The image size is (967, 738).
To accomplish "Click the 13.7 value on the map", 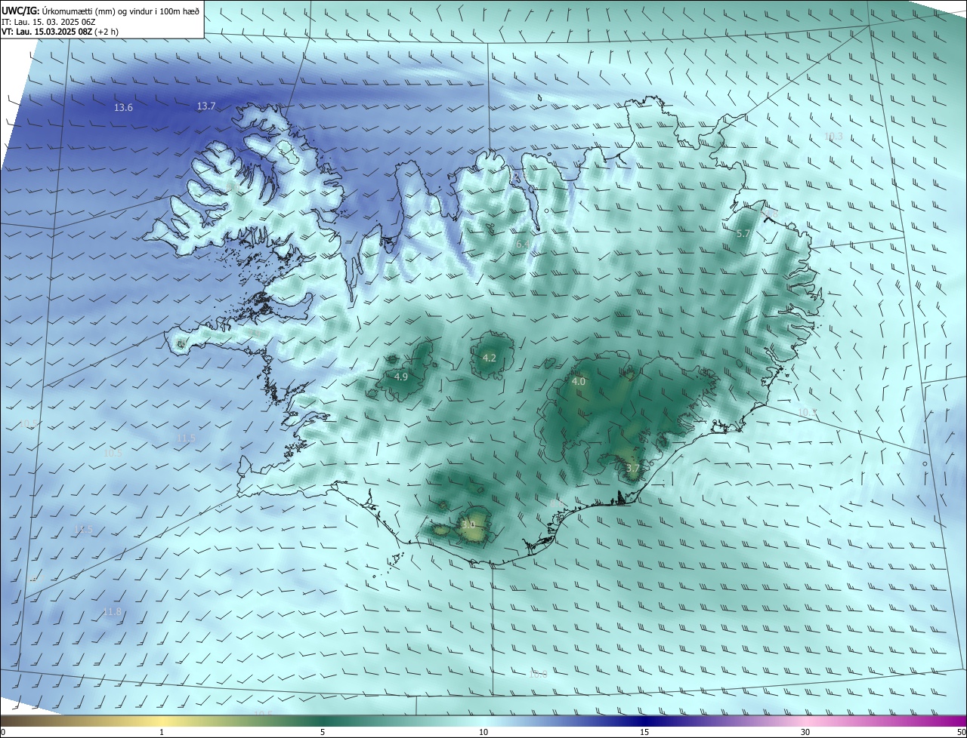I will coord(206,106).
